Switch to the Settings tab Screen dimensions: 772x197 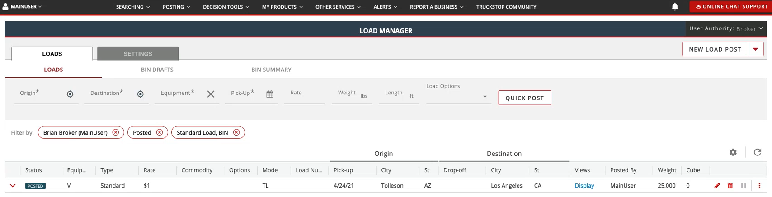coord(138,54)
